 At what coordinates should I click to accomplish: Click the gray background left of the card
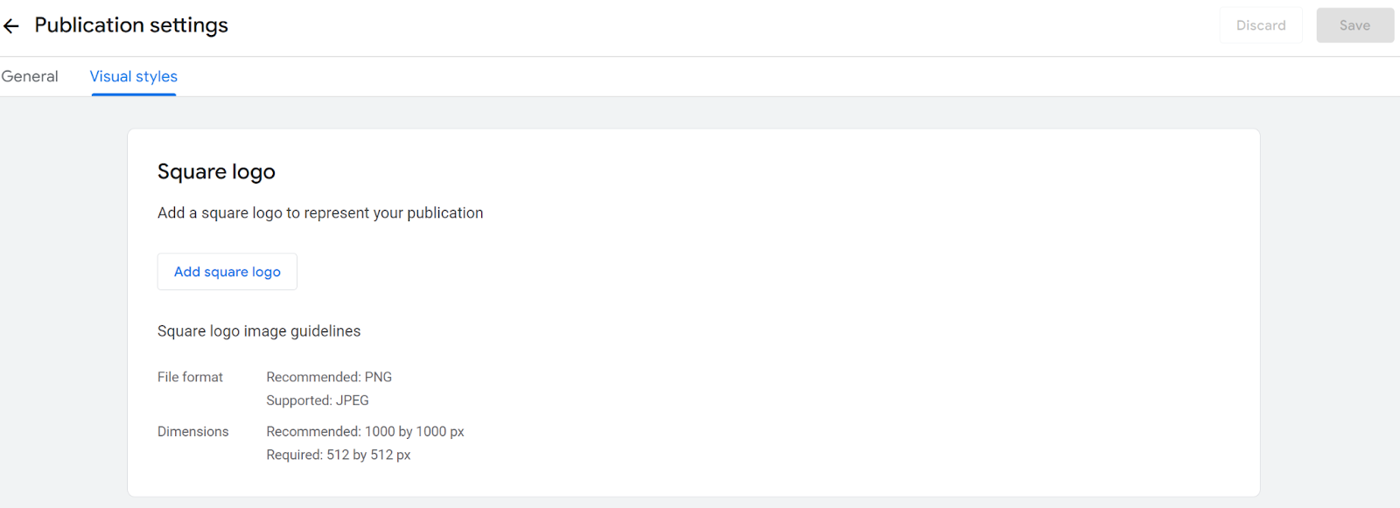(63, 306)
